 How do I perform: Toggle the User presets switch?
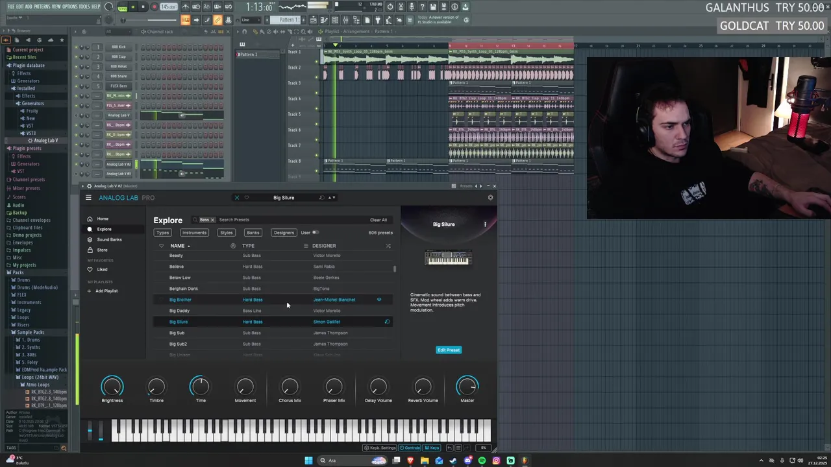click(x=316, y=232)
